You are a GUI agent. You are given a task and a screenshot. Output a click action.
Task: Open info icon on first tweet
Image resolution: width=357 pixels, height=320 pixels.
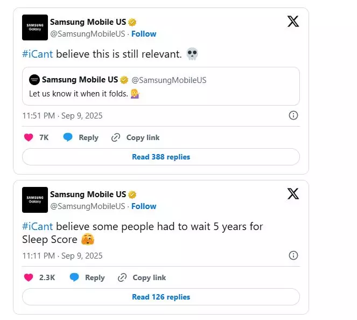tap(293, 115)
